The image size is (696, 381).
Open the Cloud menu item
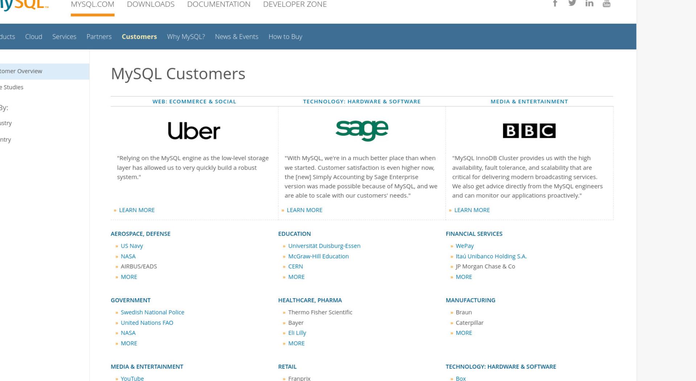[x=34, y=37]
